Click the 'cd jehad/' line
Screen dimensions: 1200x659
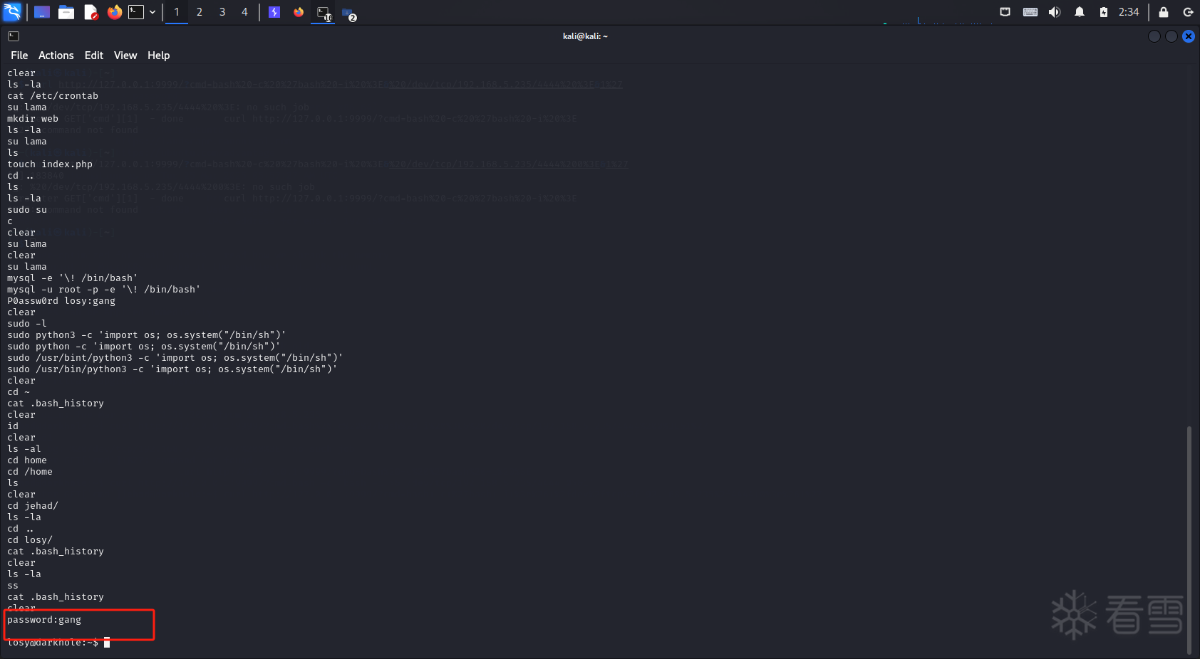33,506
